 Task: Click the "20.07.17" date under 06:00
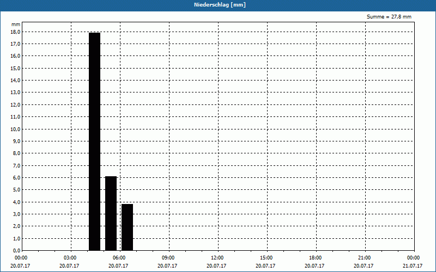(118, 265)
